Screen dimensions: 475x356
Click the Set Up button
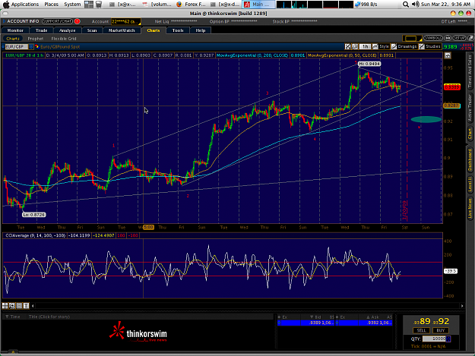click(x=459, y=38)
